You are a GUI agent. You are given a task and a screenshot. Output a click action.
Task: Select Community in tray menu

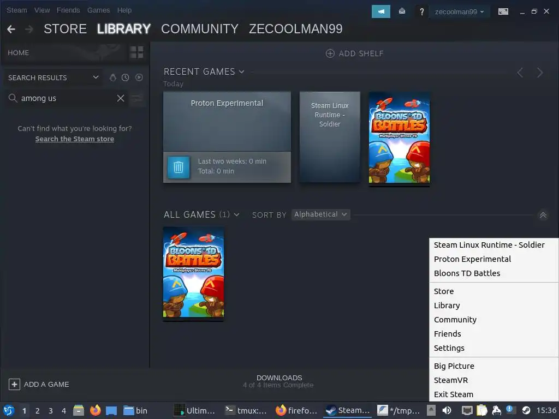[493, 320]
